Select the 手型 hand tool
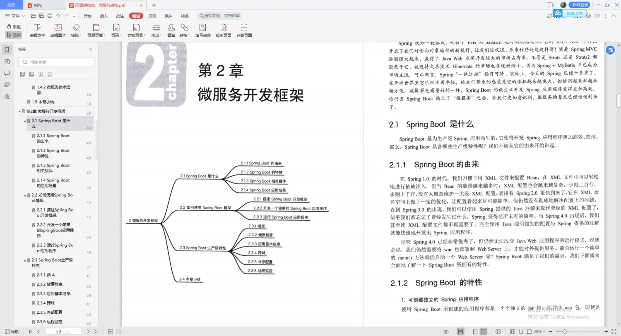The image size is (621, 336). [14, 26]
